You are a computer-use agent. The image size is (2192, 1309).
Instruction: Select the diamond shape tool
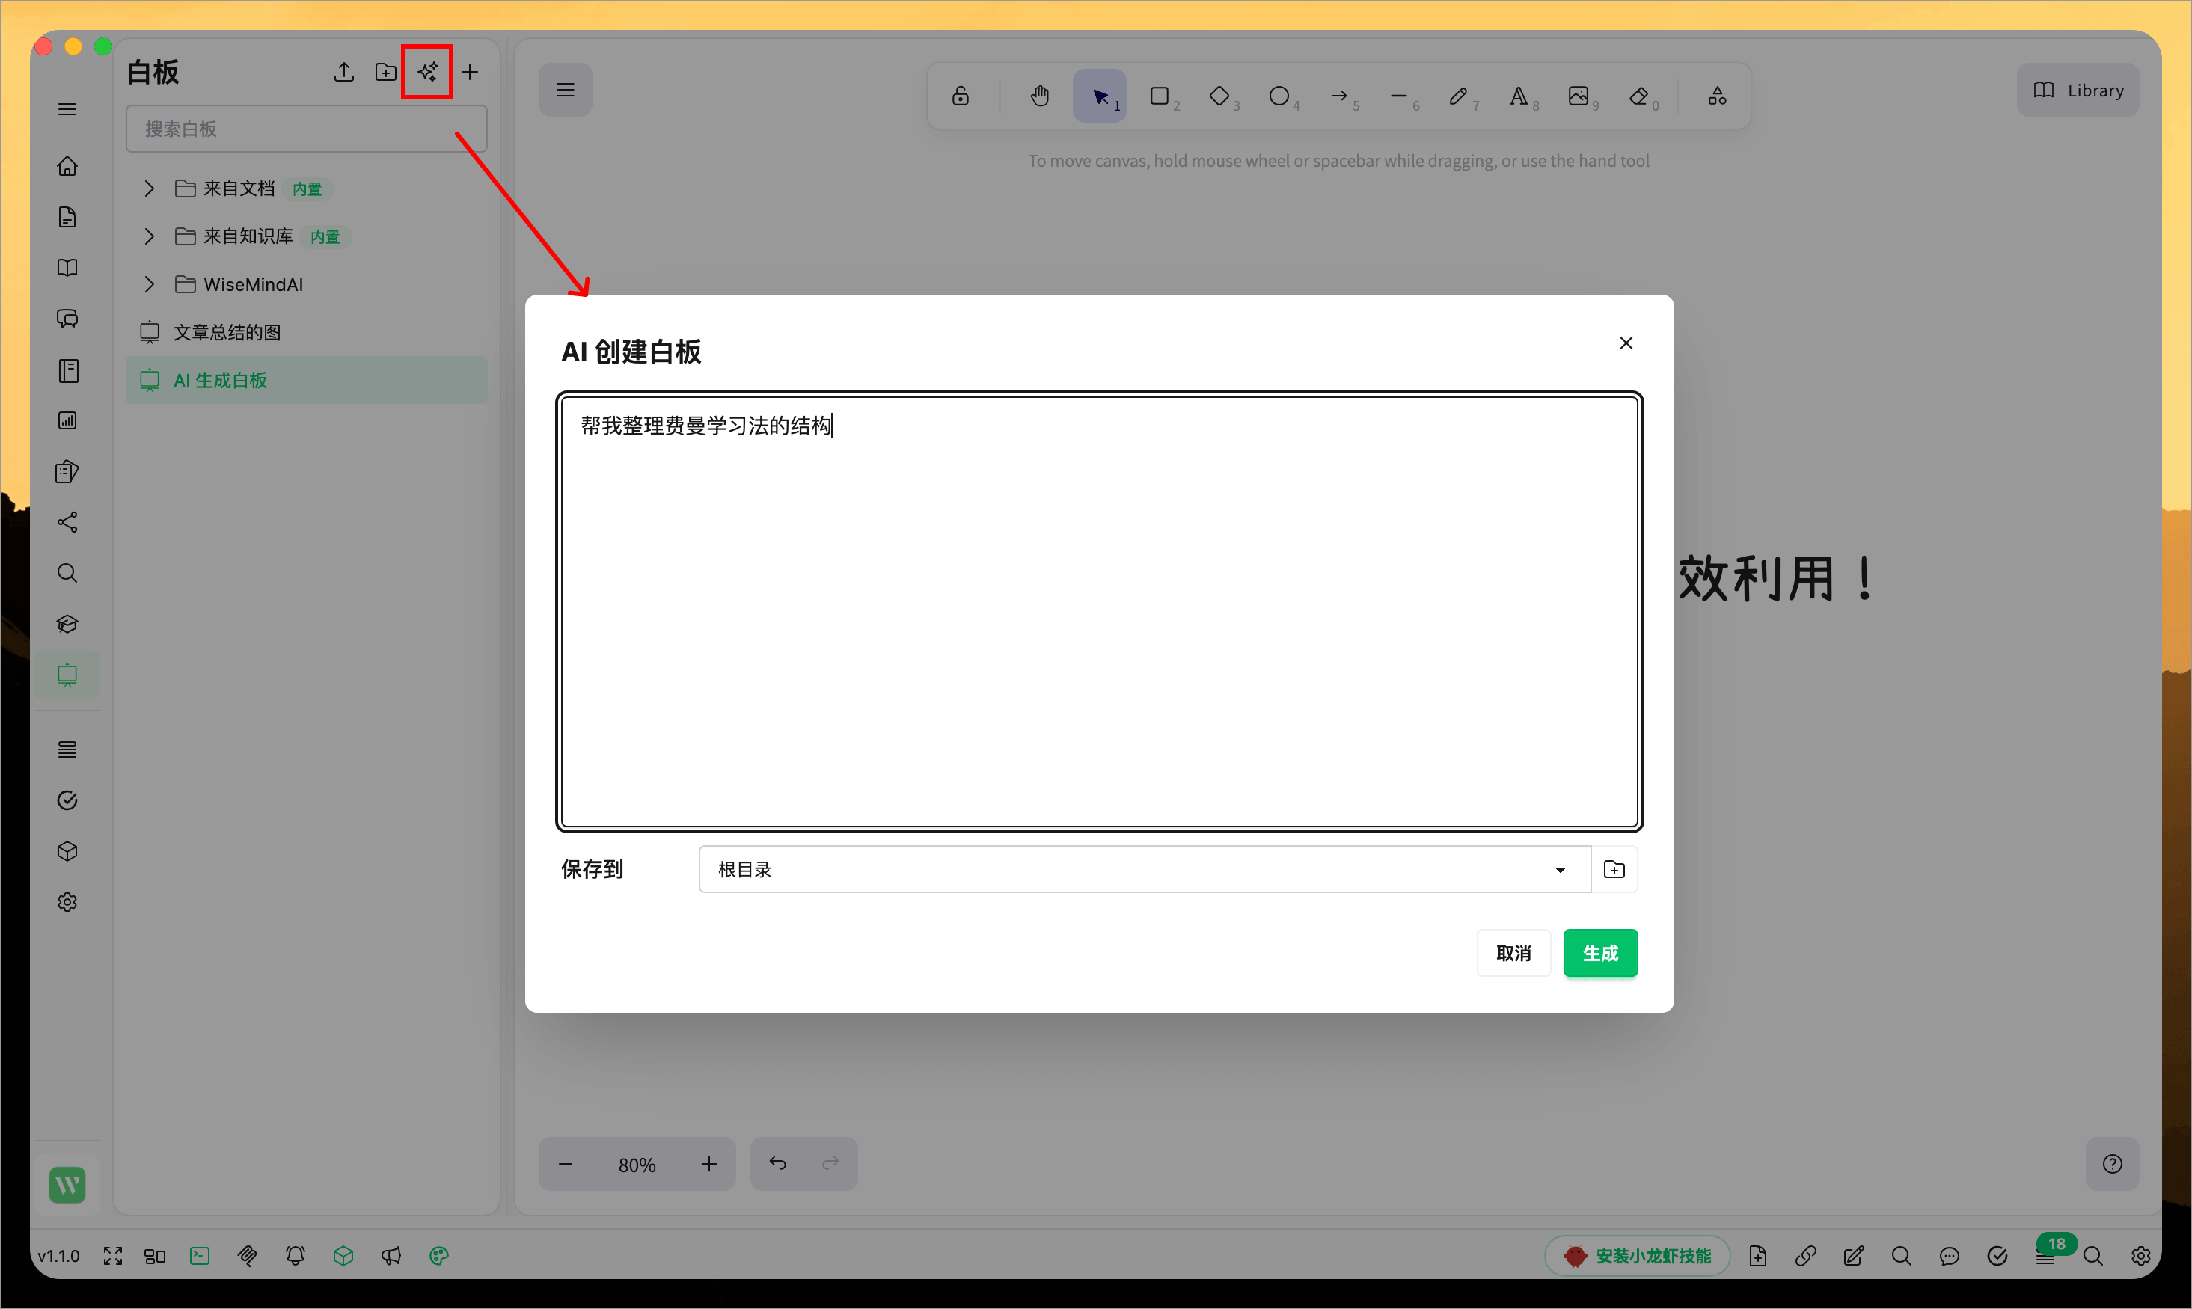[x=1220, y=96]
